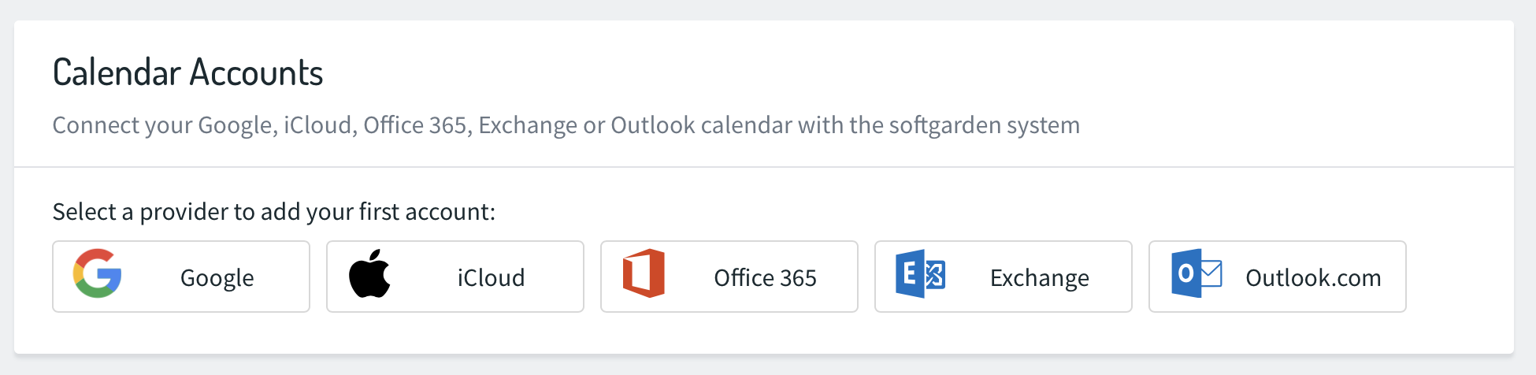Add an Outlook.com calendar account
Image resolution: width=1536 pixels, height=375 pixels.
coord(1278,277)
